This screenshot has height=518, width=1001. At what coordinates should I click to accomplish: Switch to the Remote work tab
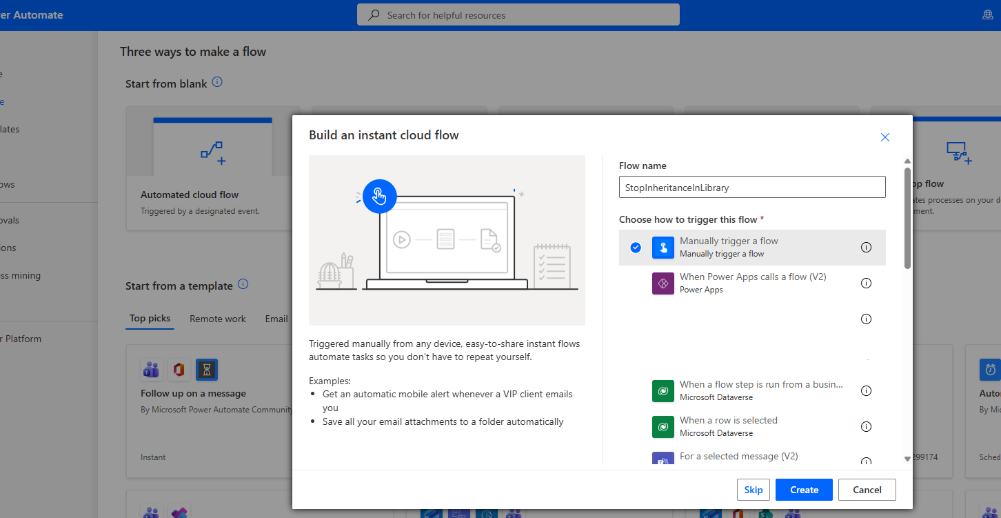(218, 319)
